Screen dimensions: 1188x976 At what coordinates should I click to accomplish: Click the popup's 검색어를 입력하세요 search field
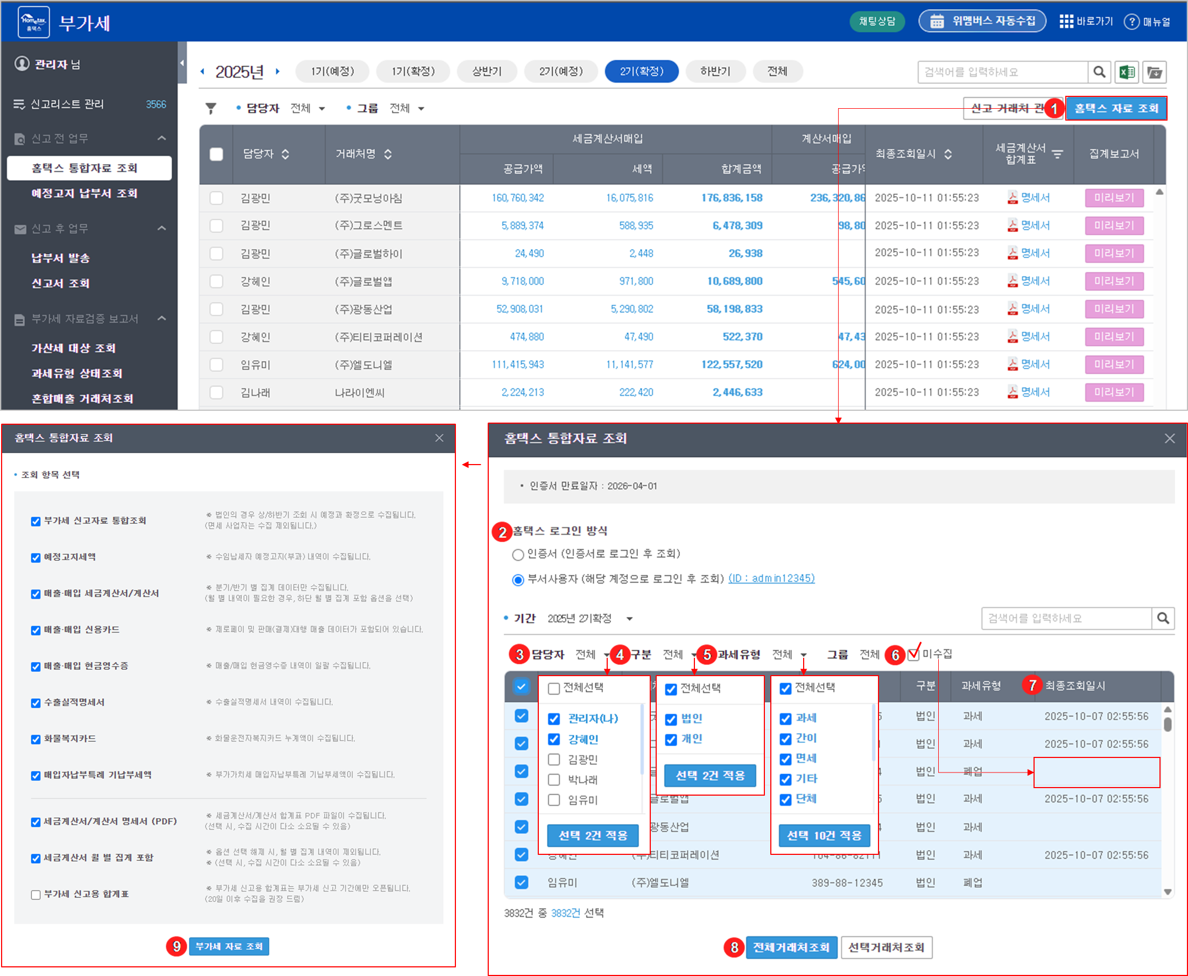click(x=1066, y=619)
